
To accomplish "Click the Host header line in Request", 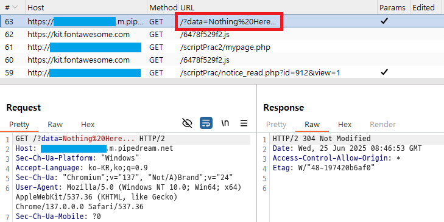I will pyautogui.click(x=94, y=148).
